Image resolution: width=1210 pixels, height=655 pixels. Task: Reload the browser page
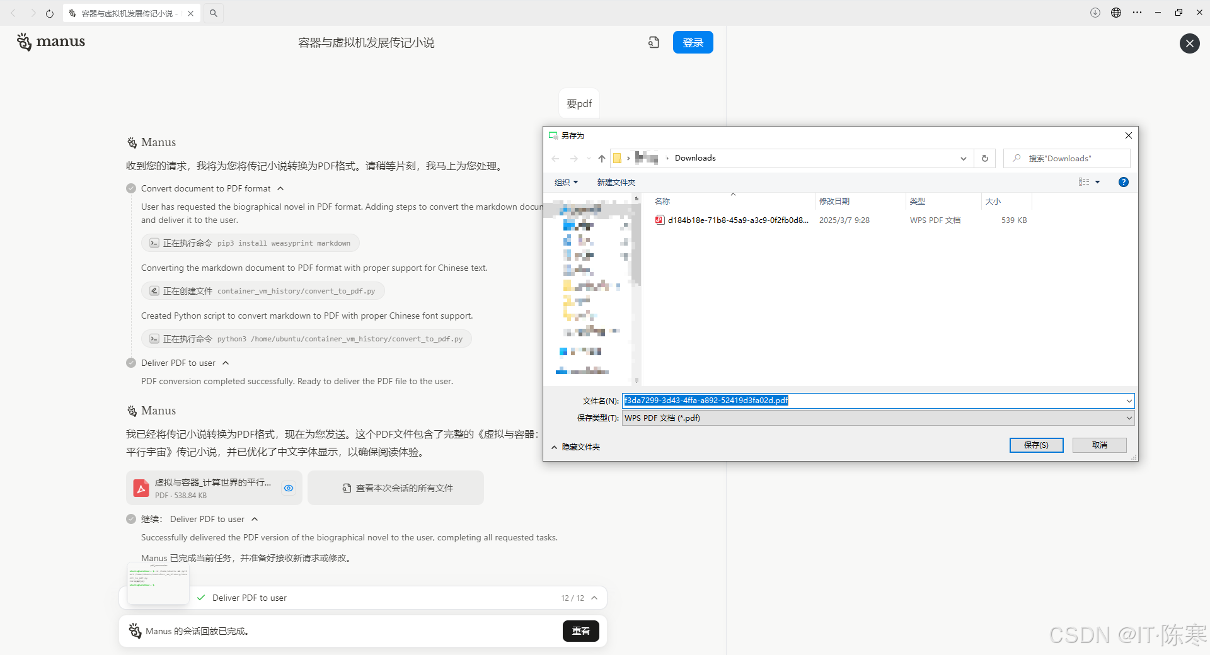(x=50, y=13)
